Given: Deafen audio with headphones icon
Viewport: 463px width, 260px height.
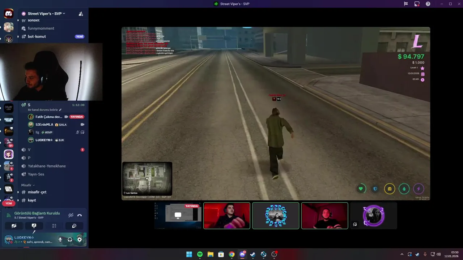Looking at the screenshot, I should click(x=70, y=239).
